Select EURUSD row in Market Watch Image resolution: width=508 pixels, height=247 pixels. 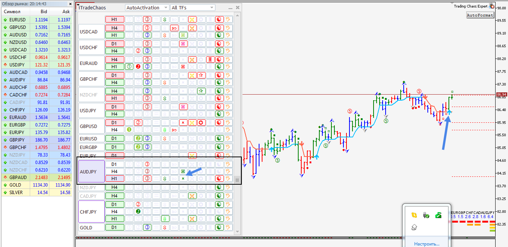37,20
